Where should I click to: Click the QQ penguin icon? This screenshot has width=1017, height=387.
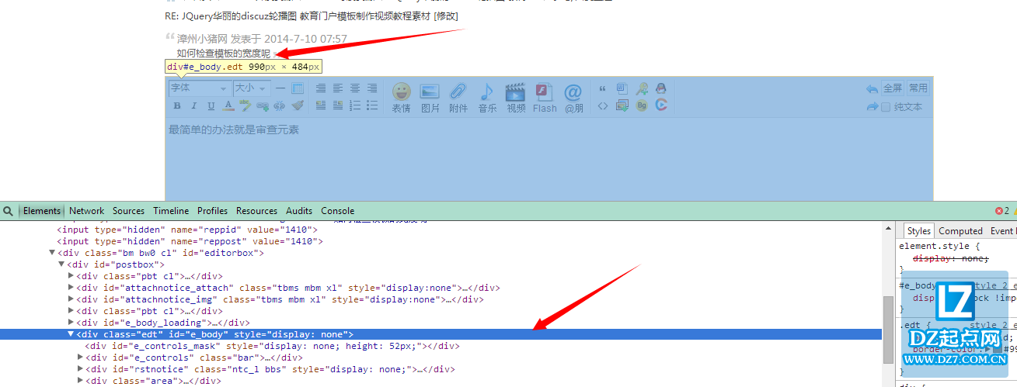661,88
